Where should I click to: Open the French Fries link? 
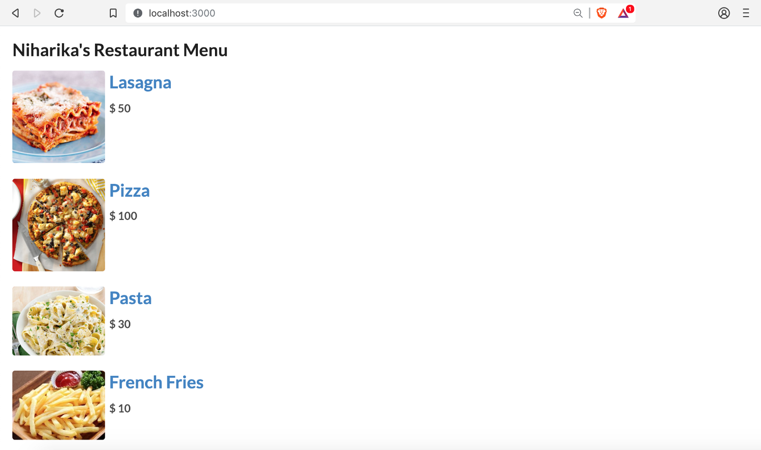click(x=156, y=383)
